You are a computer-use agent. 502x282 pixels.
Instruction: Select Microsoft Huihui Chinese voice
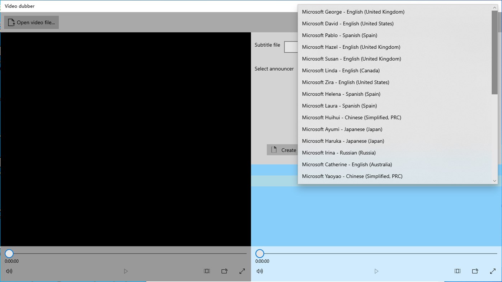tap(352, 117)
